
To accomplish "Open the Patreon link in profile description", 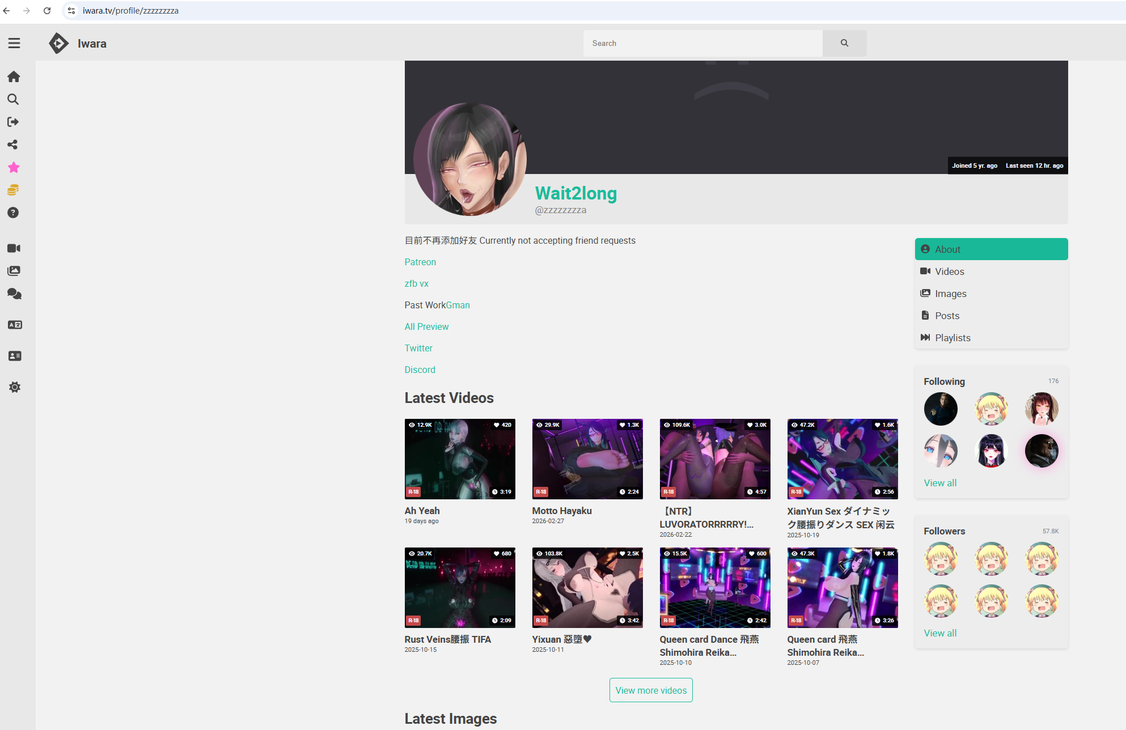I will tap(420, 262).
